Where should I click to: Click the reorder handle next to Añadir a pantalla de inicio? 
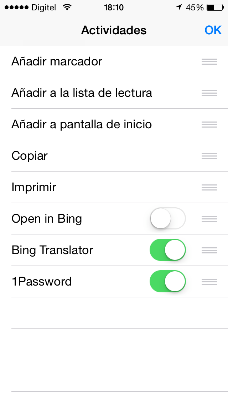[x=209, y=124]
